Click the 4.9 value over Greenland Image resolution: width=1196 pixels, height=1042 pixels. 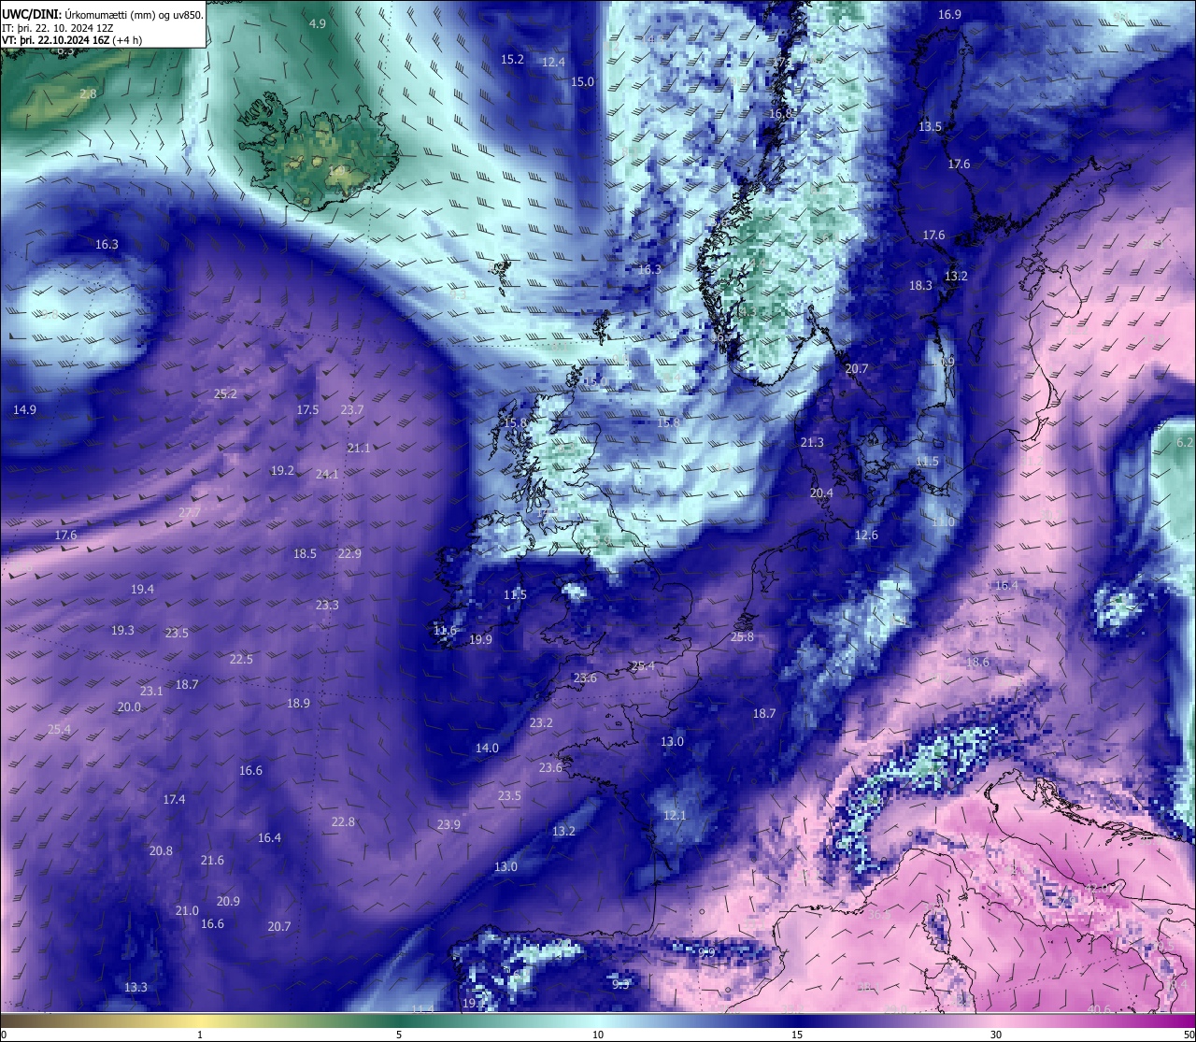318,23
